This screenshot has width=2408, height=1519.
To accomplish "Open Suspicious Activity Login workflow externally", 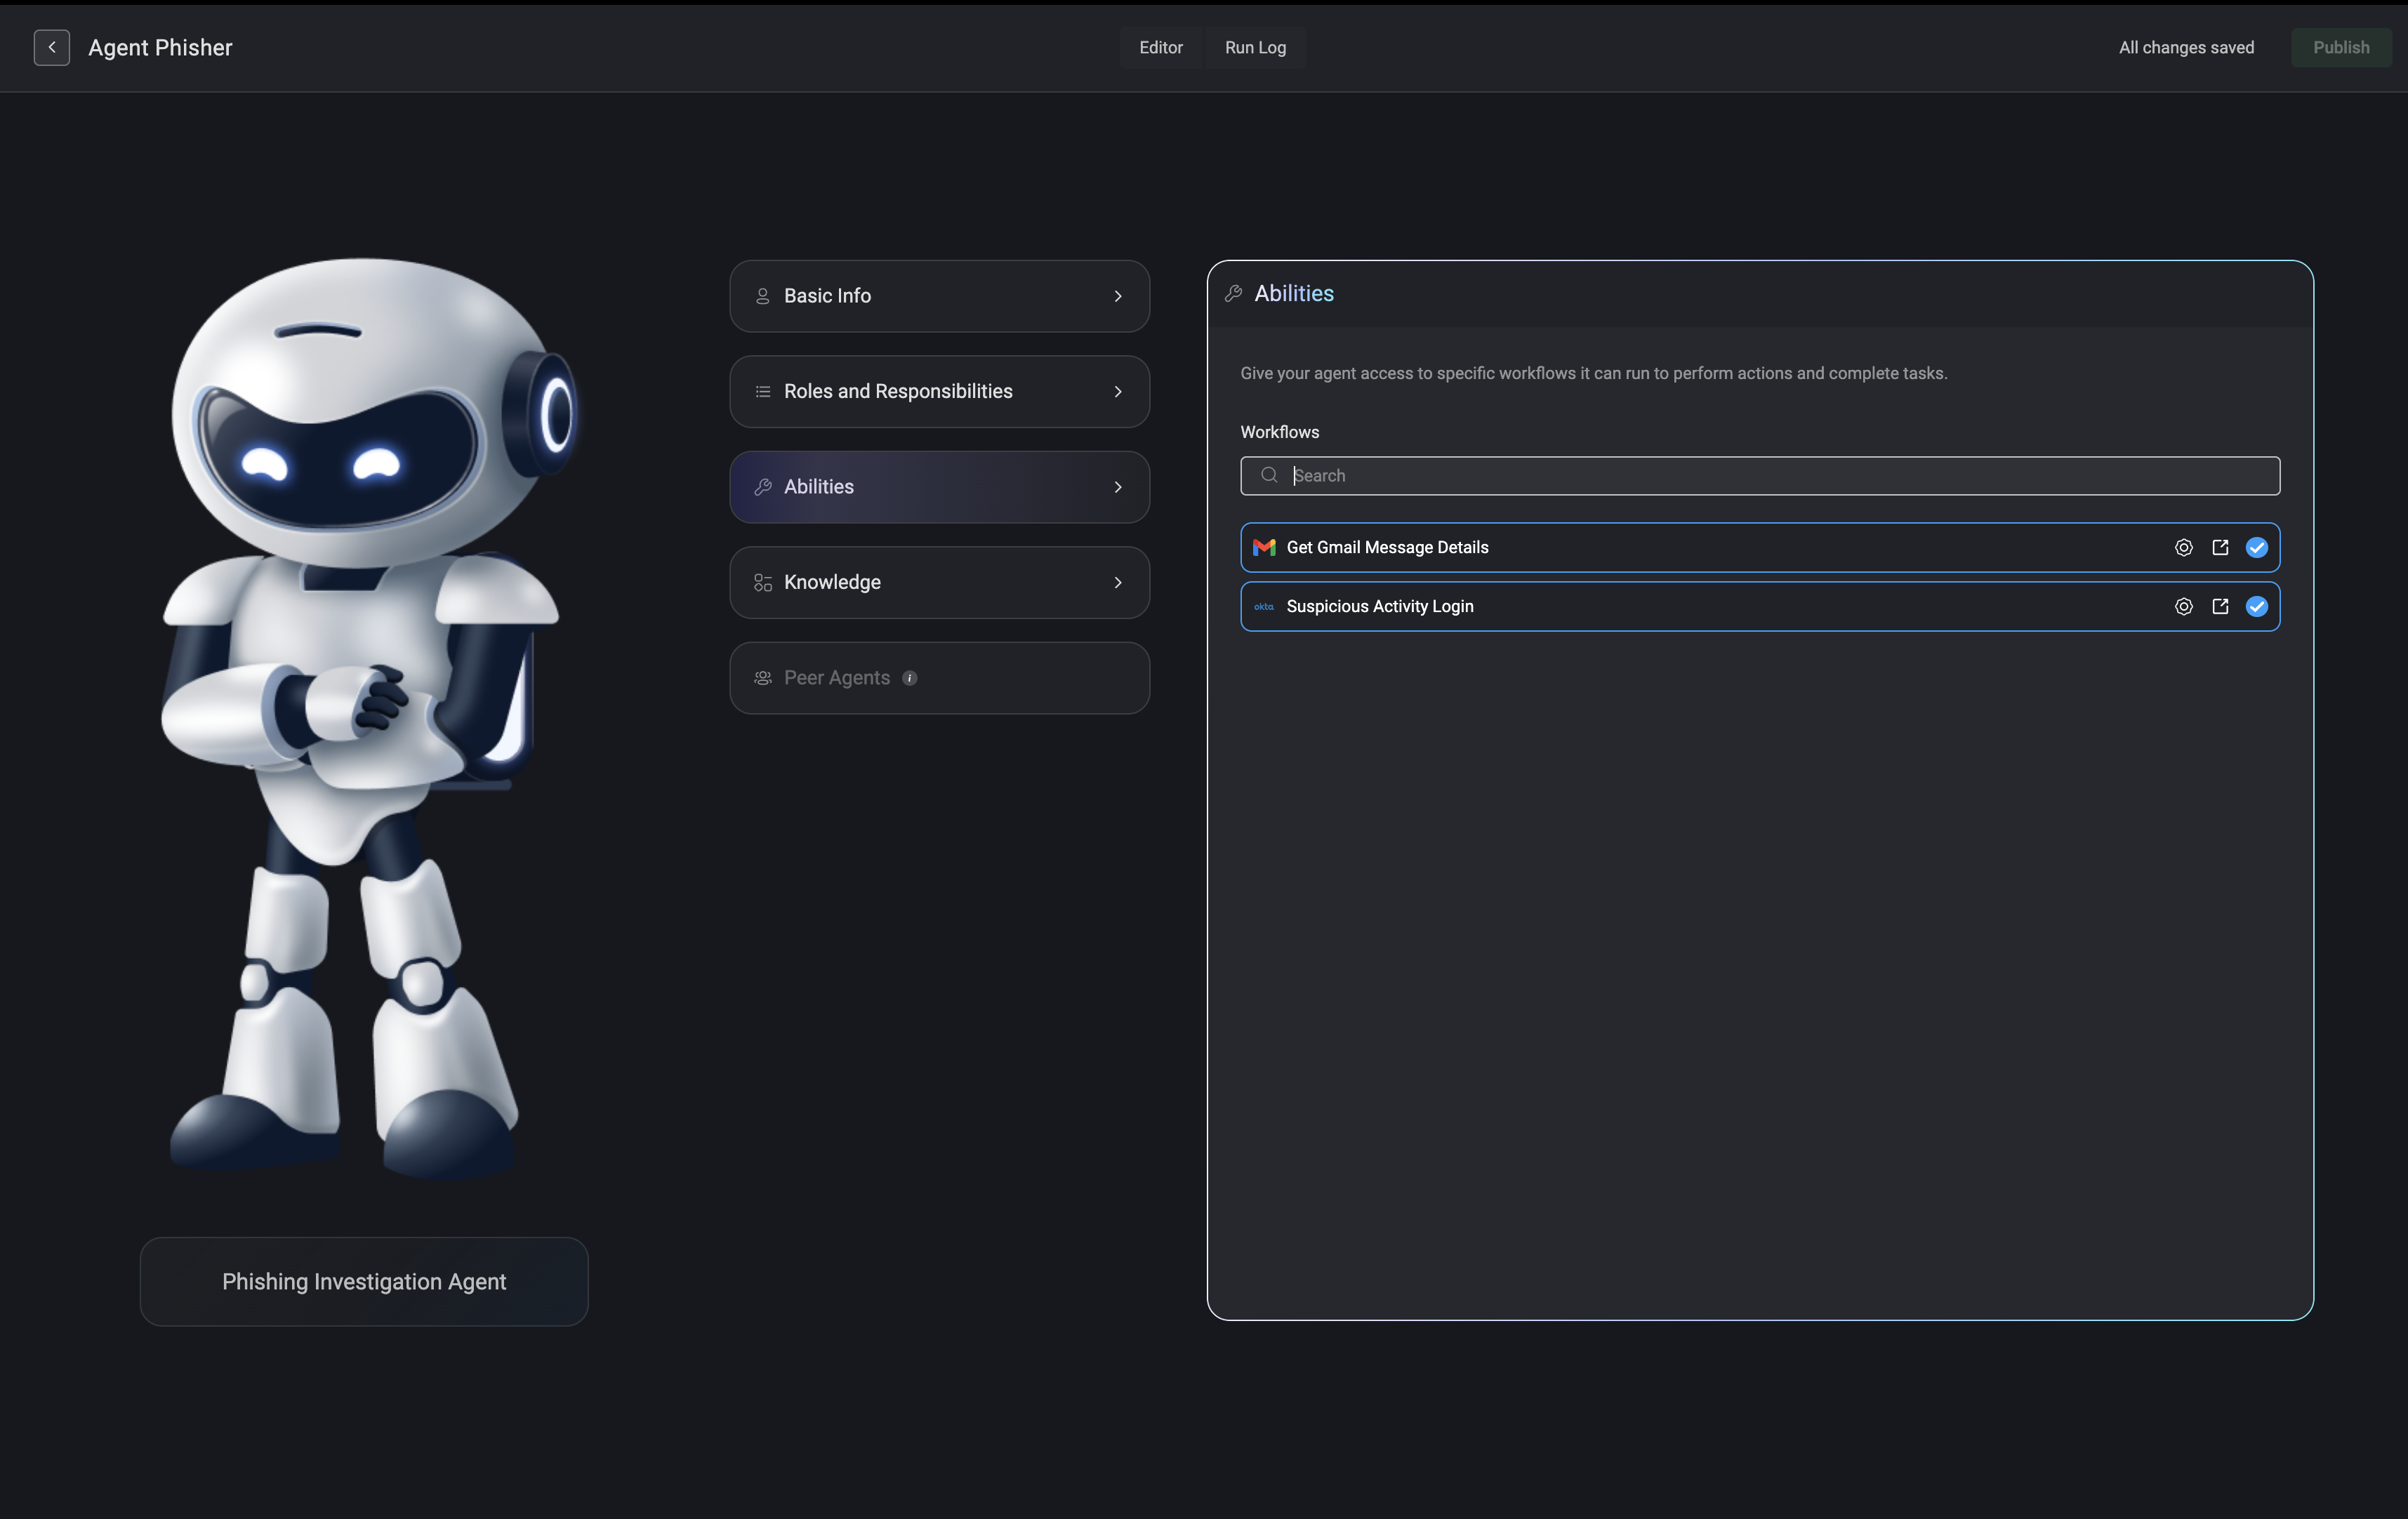I will tap(2220, 606).
